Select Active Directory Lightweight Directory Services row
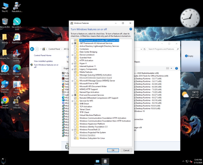203x165 pixels. tap(99, 46)
